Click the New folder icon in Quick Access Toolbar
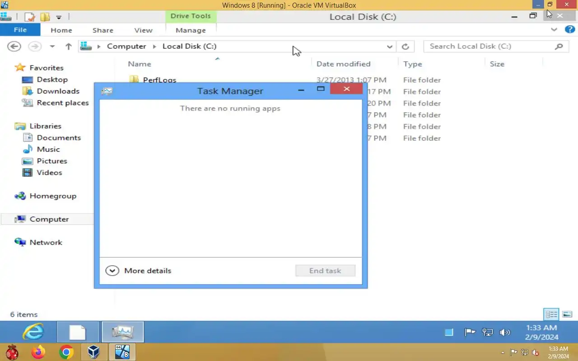 point(45,17)
